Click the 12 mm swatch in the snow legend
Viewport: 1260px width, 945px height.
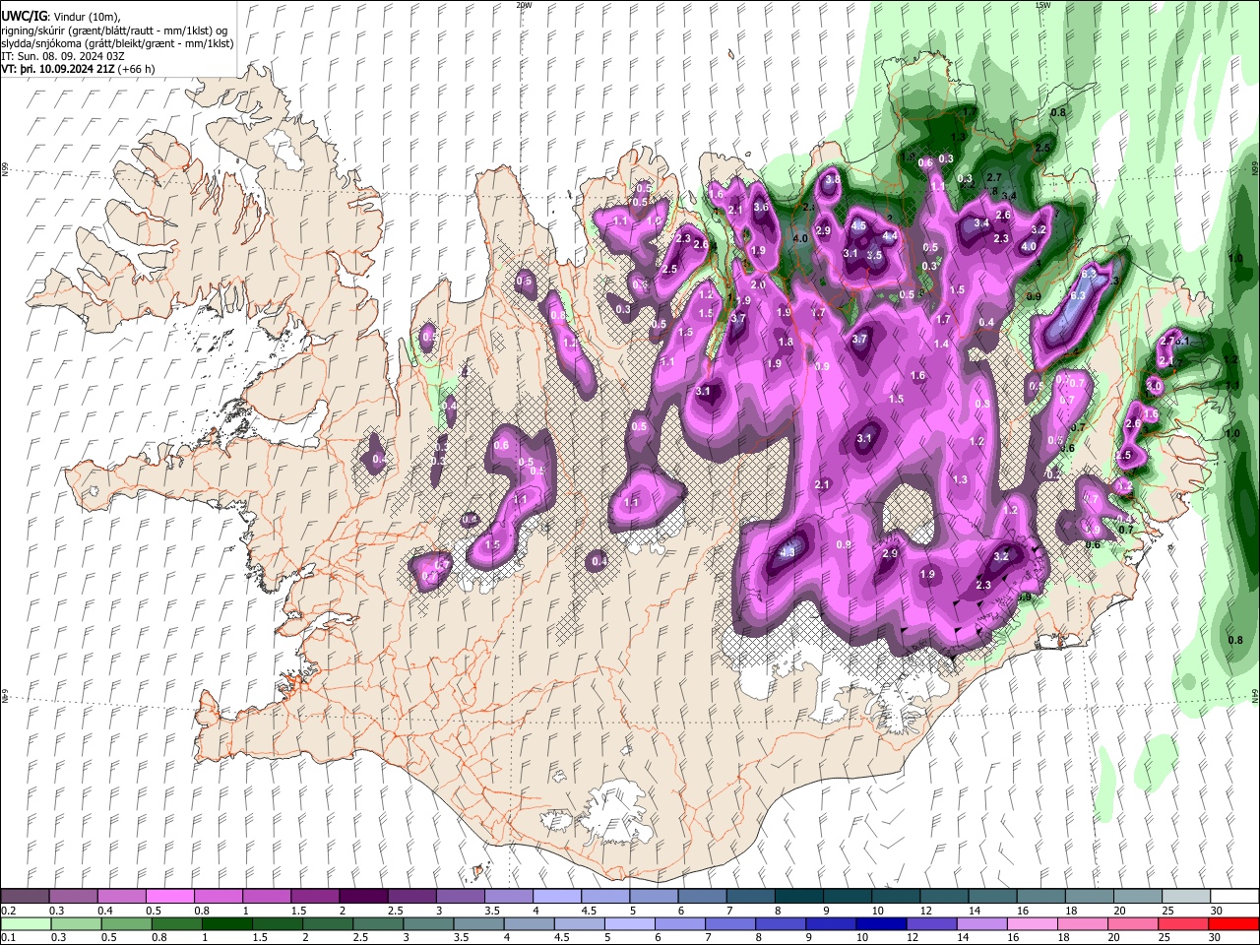942,897
